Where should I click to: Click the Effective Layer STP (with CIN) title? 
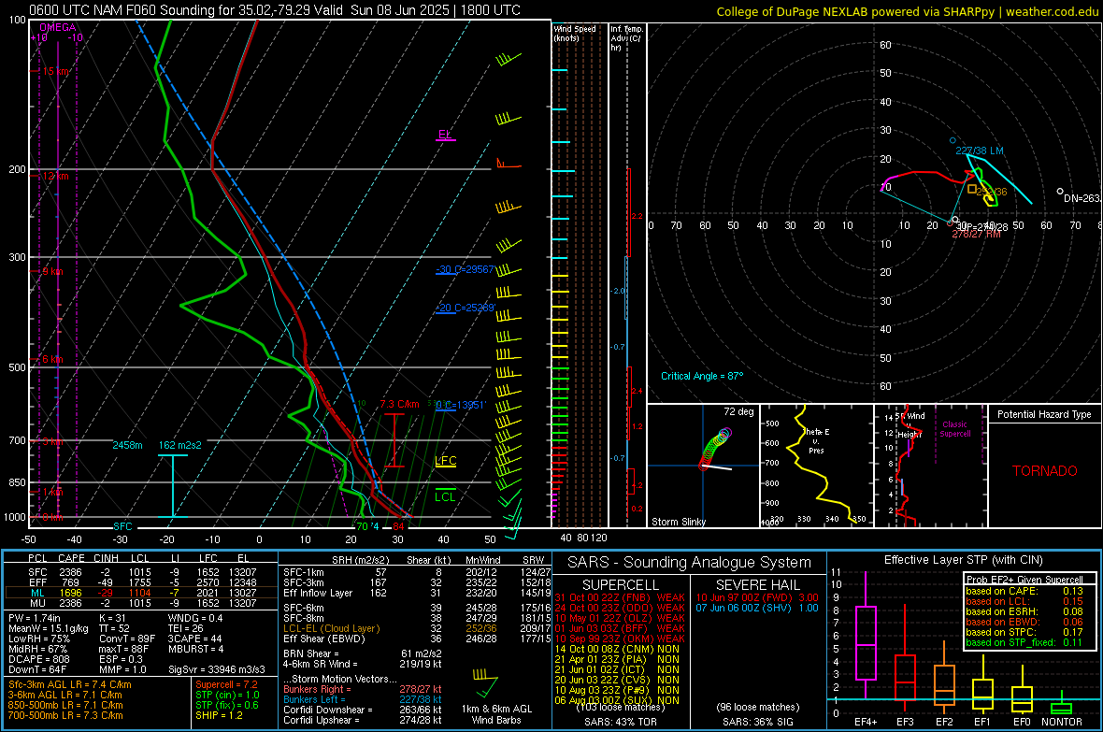pyautogui.click(x=963, y=560)
